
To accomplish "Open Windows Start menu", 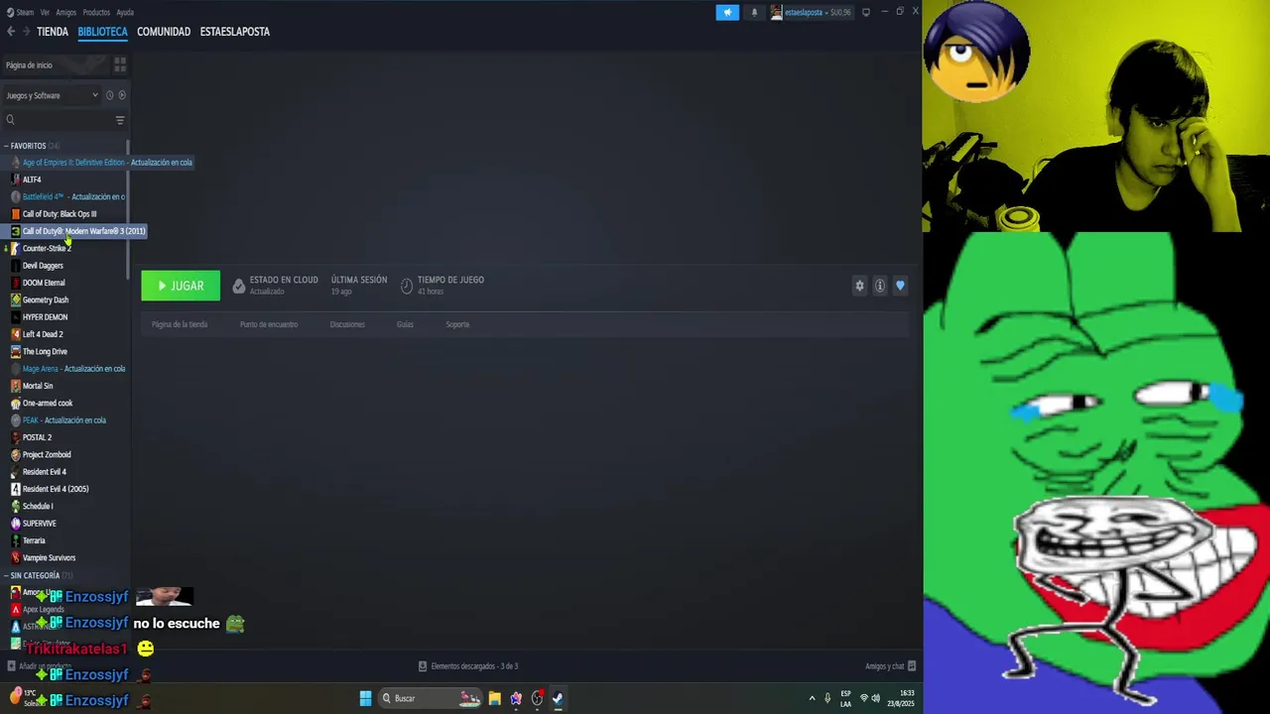I will point(365,698).
